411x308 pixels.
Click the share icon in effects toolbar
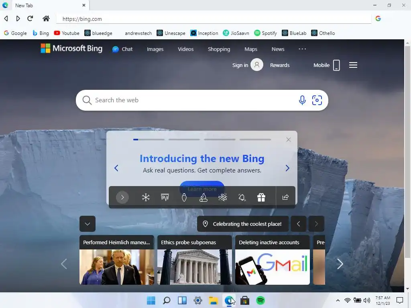click(285, 197)
